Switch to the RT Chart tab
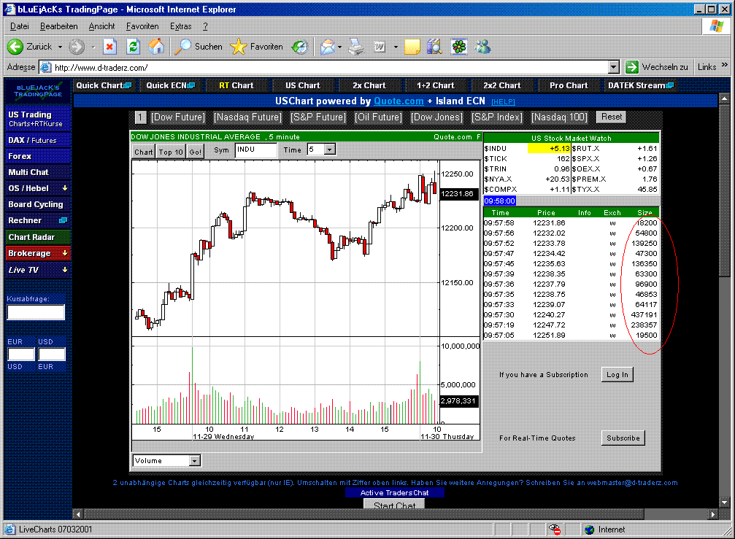Screen dimensions: 735x539 tap(236, 85)
